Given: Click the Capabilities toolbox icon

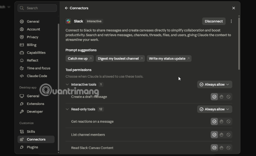Looking at the screenshot, I should [x=22, y=53].
